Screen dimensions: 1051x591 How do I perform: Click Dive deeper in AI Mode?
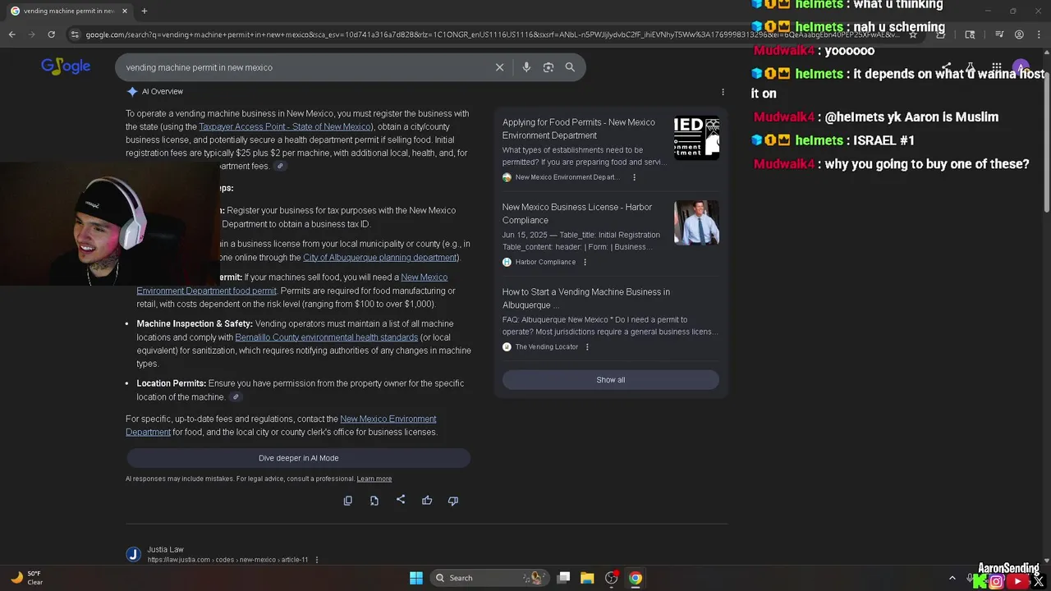[298, 458]
